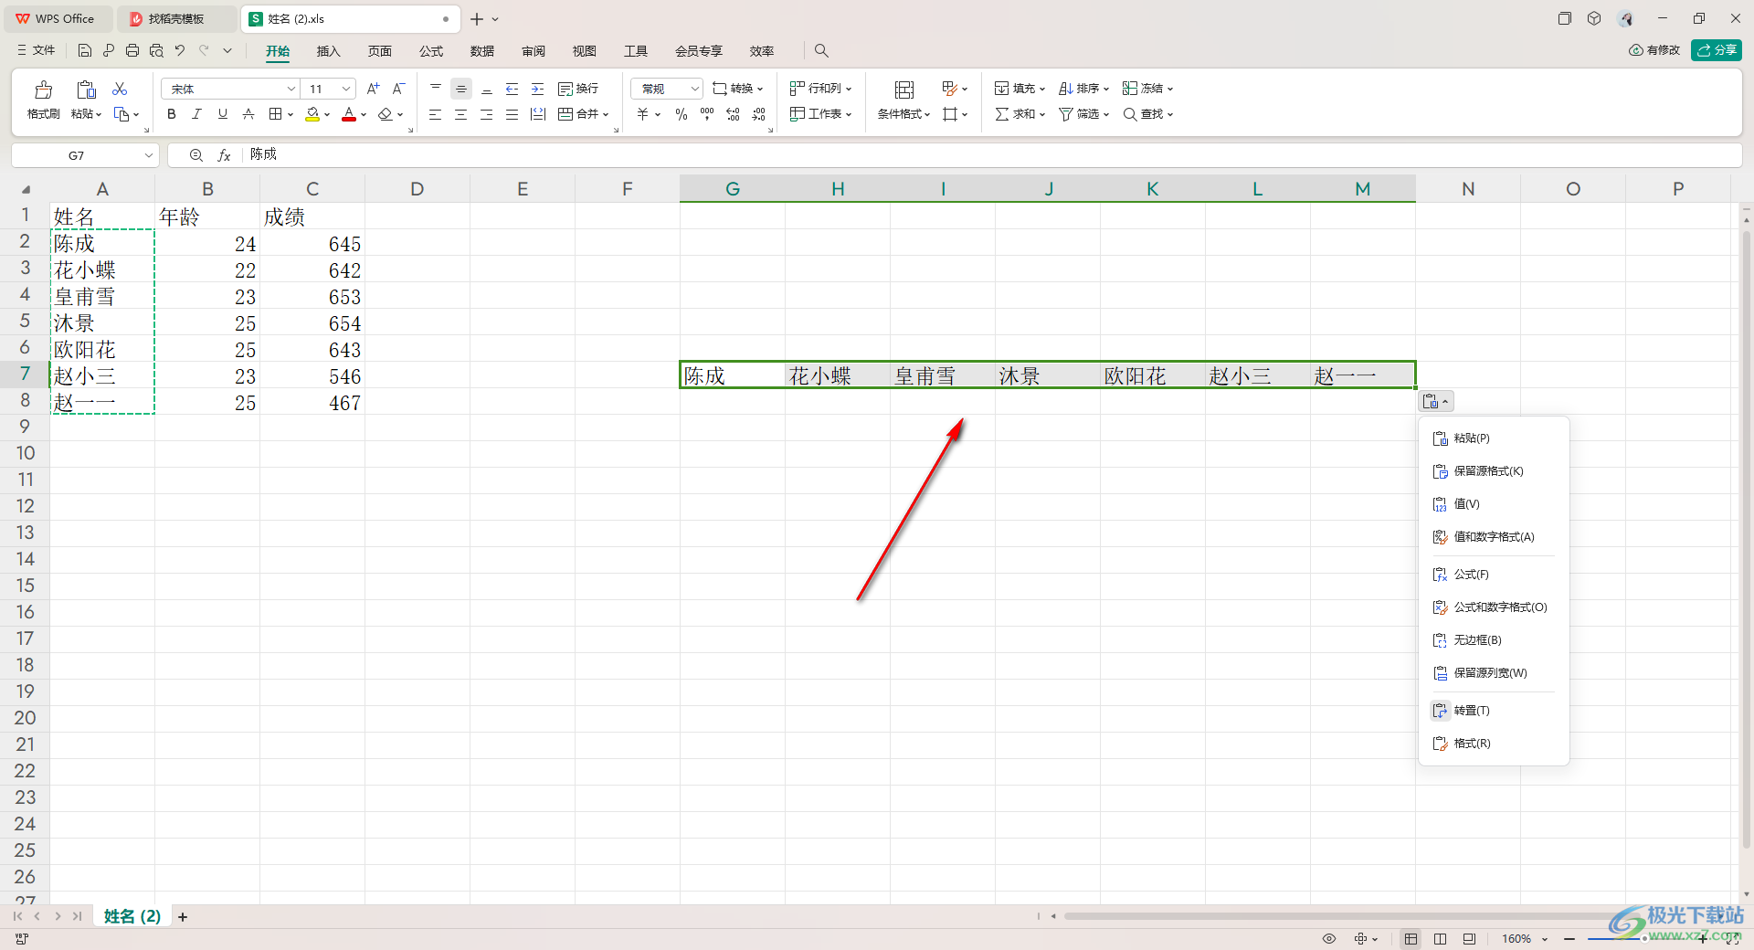
Task: Switch to the 视图 View tab
Action: (584, 51)
